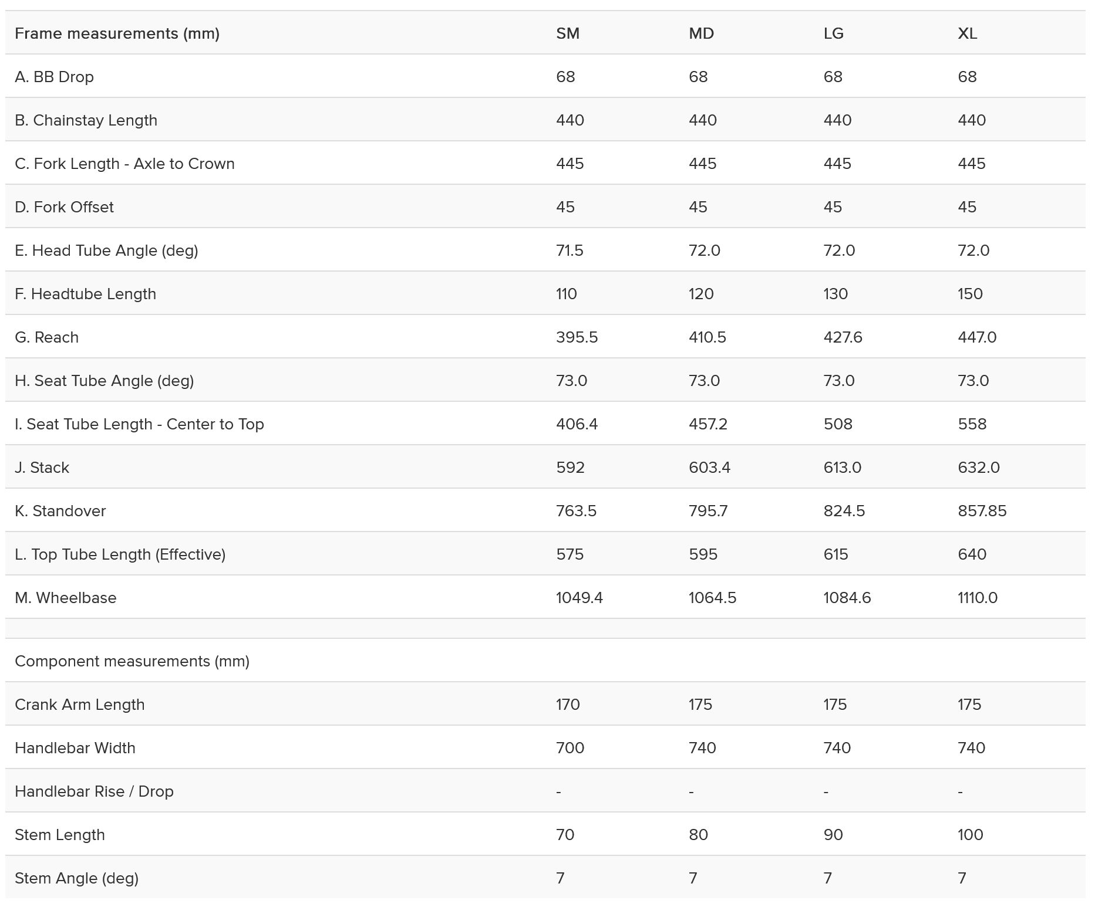Click the 'E. Head Tube Angle (deg)' label
Image resolution: width=1105 pixels, height=914 pixels.
click(106, 250)
